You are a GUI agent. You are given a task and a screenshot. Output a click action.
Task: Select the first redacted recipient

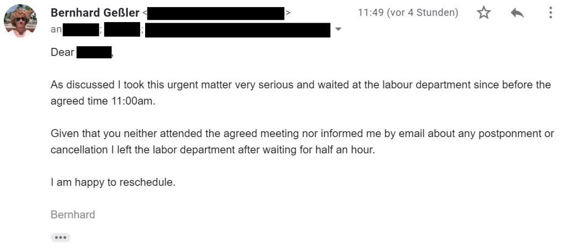tap(81, 29)
